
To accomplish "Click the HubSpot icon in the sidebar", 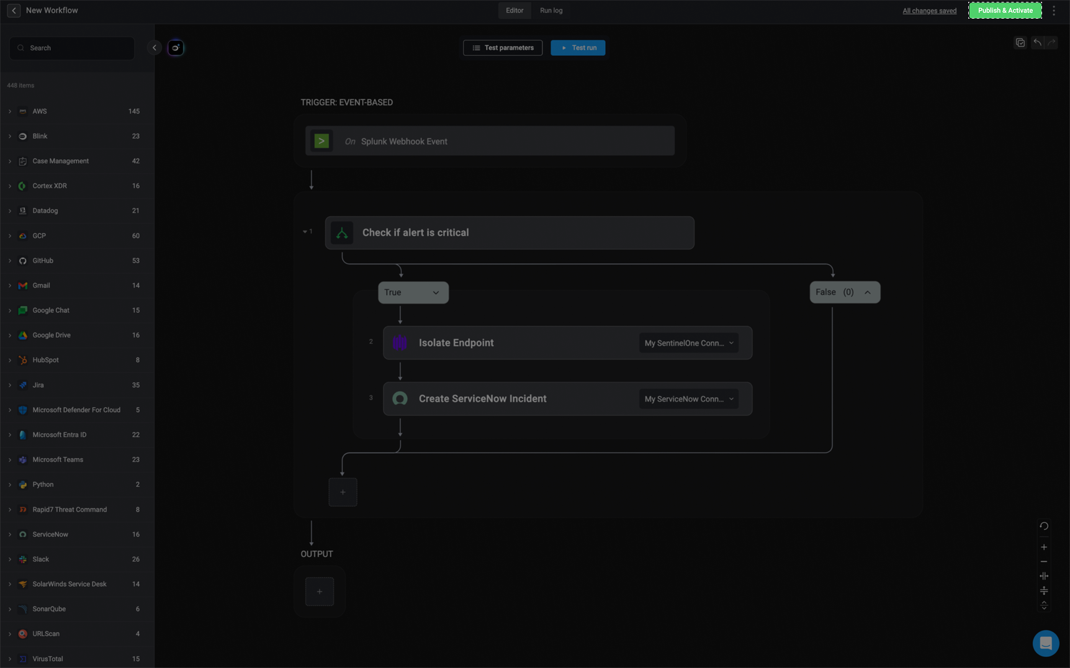I will [23, 360].
